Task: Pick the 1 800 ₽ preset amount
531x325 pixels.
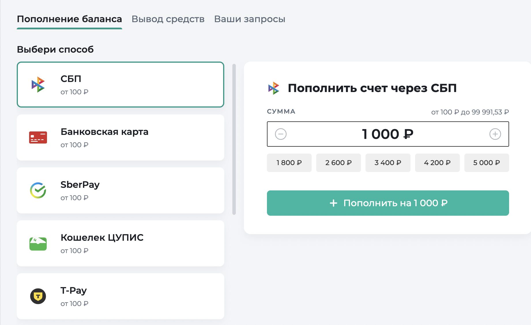Action: (x=289, y=163)
